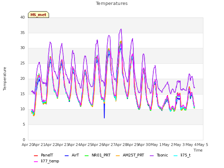Viewport: 224px width, 168px height.
Task: Toggle the Tsonic series legend label
Action: pyautogui.click(x=162, y=155)
